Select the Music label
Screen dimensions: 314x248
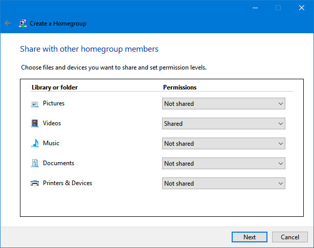point(51,143)
